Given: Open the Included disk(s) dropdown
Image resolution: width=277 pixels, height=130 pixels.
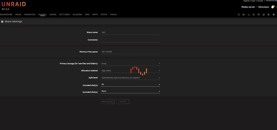Looking at the screenshot, I should pyautogui.click(x=130, y=84).
